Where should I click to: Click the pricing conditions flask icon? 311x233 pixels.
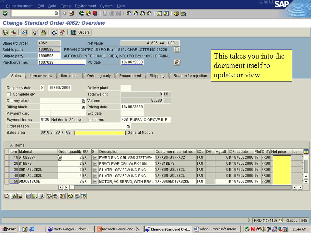(x=77, y=196)
